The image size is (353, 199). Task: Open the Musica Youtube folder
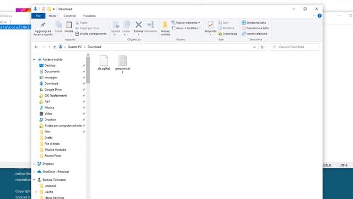coord(55,150)
